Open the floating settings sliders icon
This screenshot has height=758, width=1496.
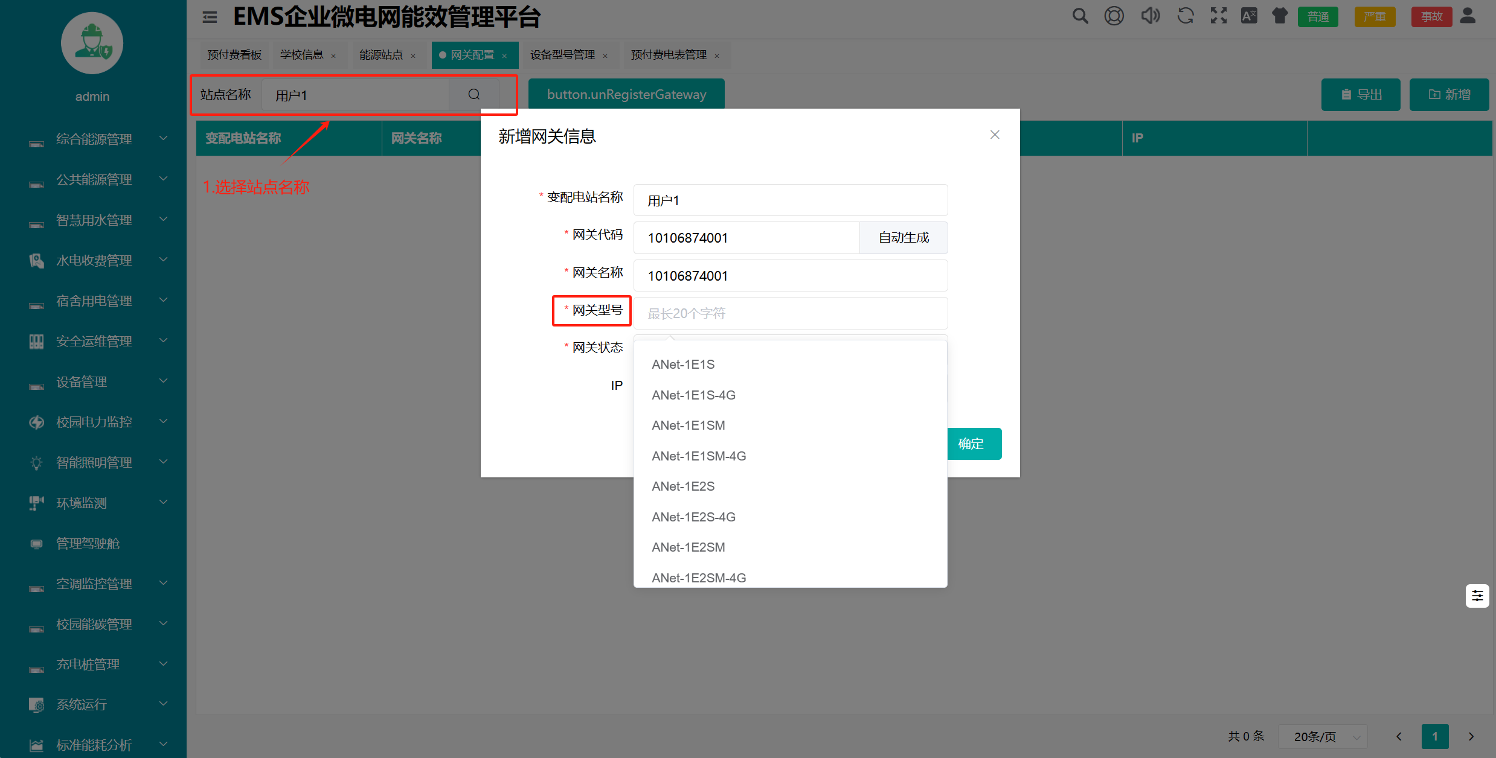(x=1477, y=596)
